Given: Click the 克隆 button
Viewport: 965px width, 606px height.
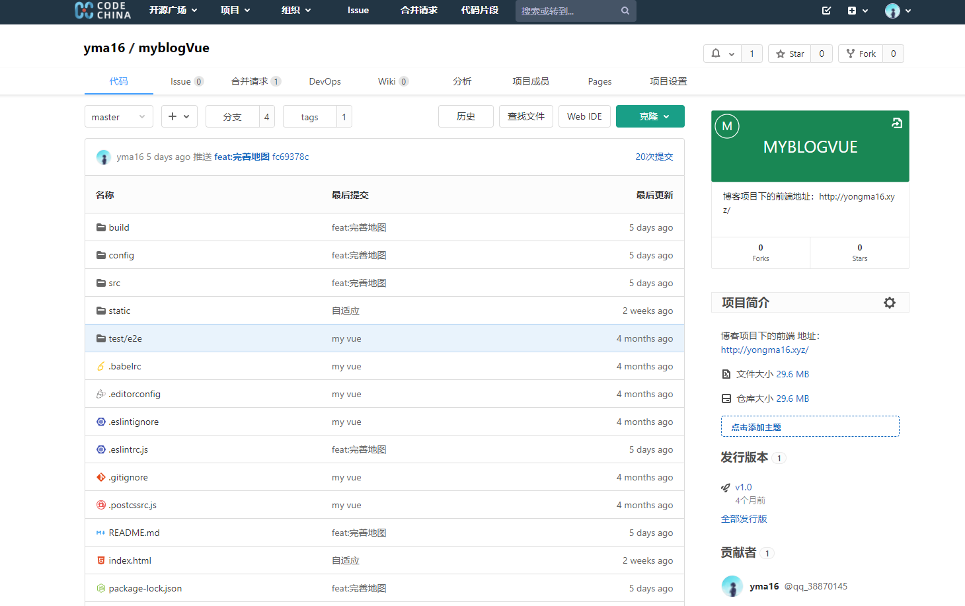Looking at the screenshot, I should coord(650,116).
